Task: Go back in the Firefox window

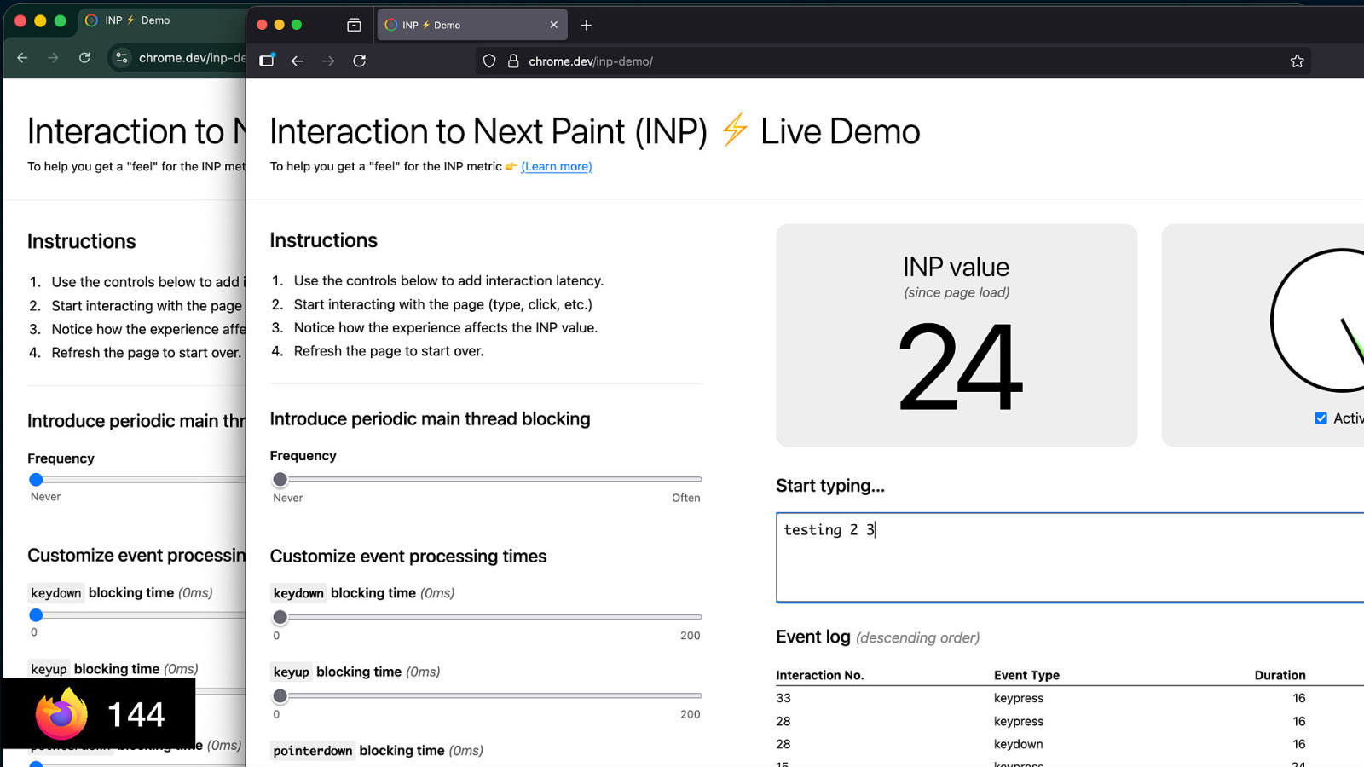Action: click(298, 61)
